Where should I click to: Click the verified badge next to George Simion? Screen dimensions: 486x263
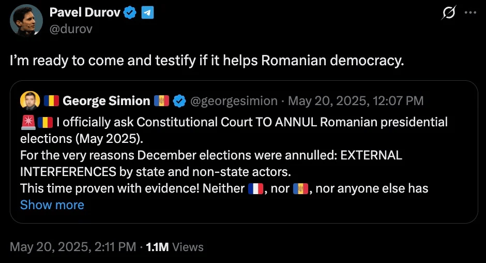(x=179, y=100)
